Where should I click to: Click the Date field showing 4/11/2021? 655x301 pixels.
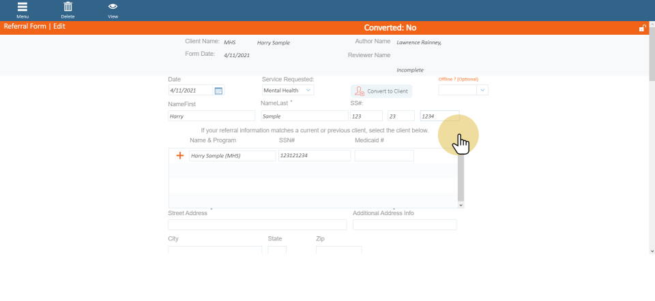pyautogui.click(x=190, y=91)
